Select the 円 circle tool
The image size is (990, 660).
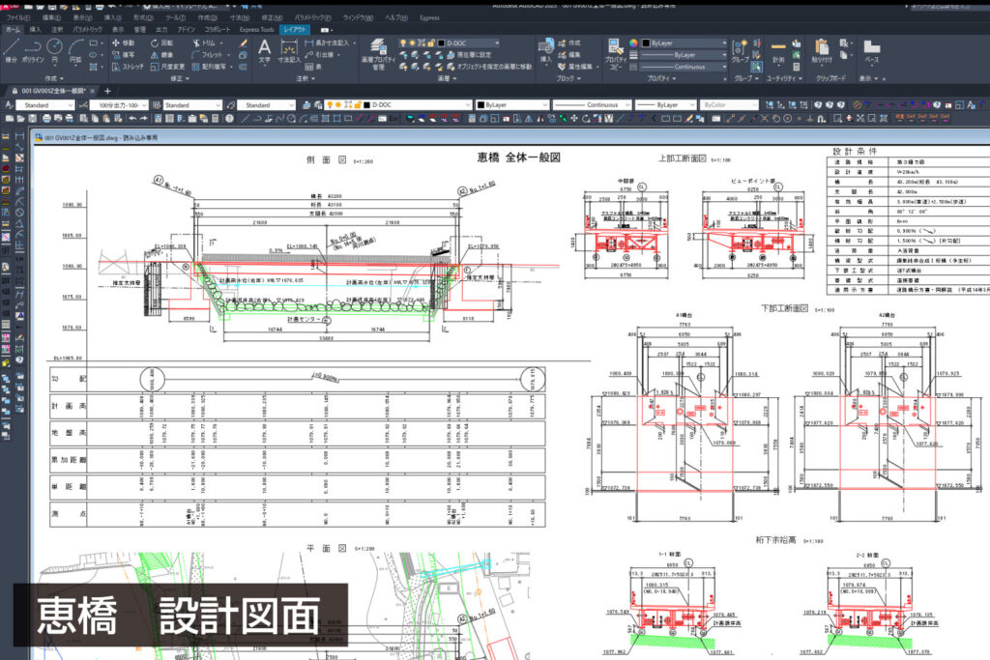coord(54,51)
